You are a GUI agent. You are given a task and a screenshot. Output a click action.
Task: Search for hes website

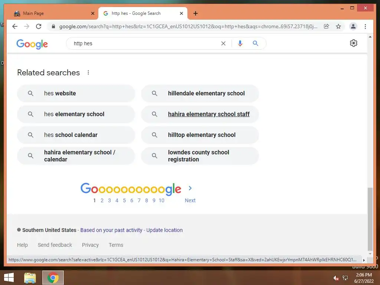click(x=76, y=93)
